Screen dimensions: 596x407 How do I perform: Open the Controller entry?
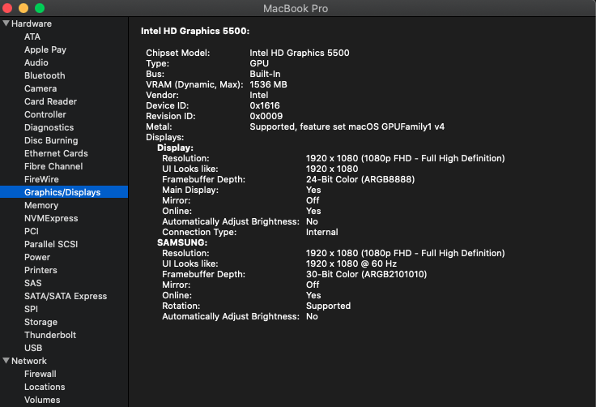45,114
